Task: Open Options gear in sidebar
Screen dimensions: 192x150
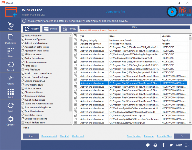Action: tap(10, 121)
